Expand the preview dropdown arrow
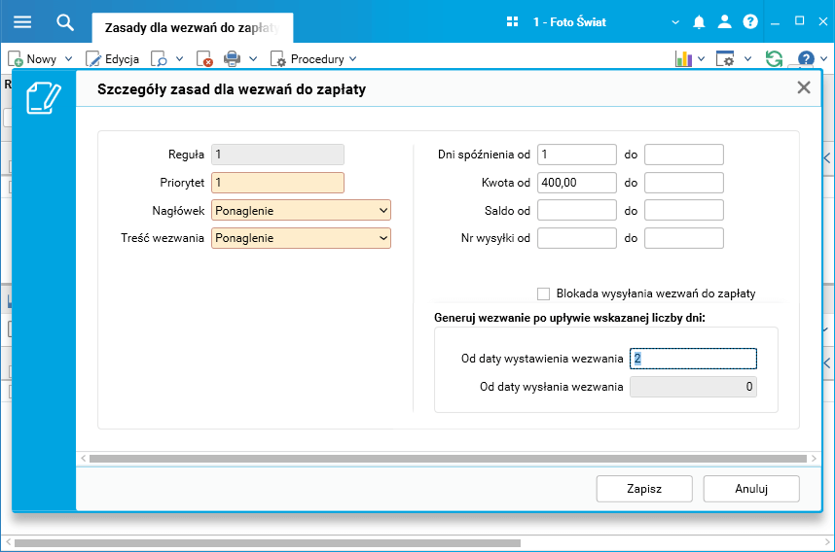 pos(179,59)
